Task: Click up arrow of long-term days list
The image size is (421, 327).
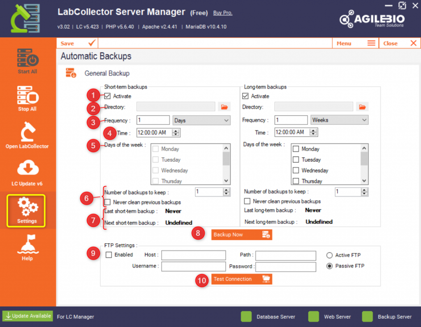Action: [x=364, y=148]
